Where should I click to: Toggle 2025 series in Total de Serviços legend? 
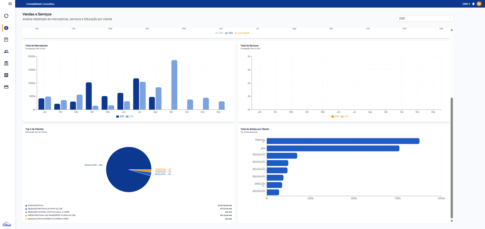point(335,117)
